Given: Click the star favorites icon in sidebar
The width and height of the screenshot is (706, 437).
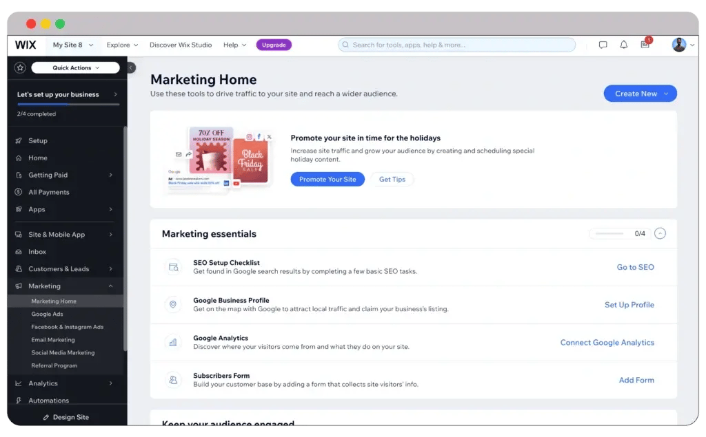Looking at the screenshot, I should [20, 67].
